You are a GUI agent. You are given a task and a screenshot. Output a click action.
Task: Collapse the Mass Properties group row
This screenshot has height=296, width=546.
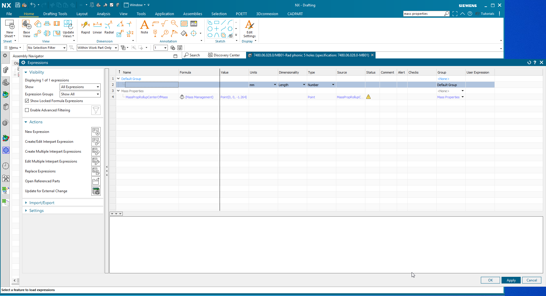point(118,91)
